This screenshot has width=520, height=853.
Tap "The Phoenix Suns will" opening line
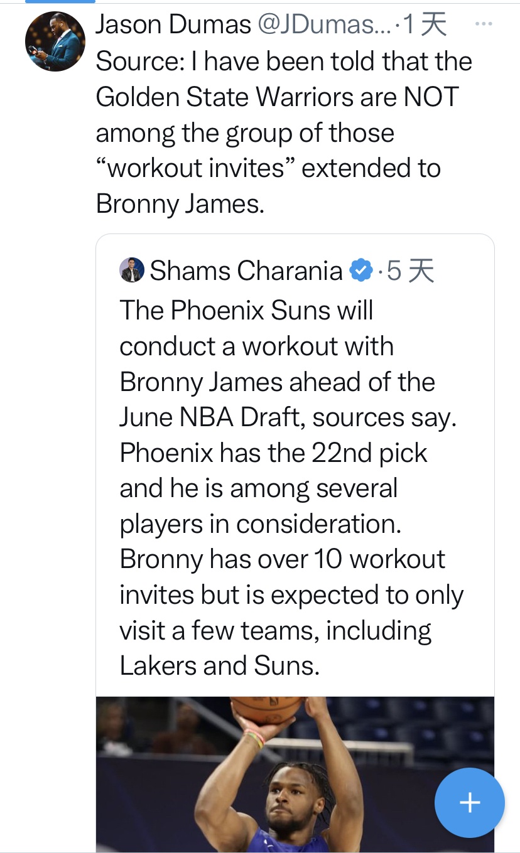246,310
